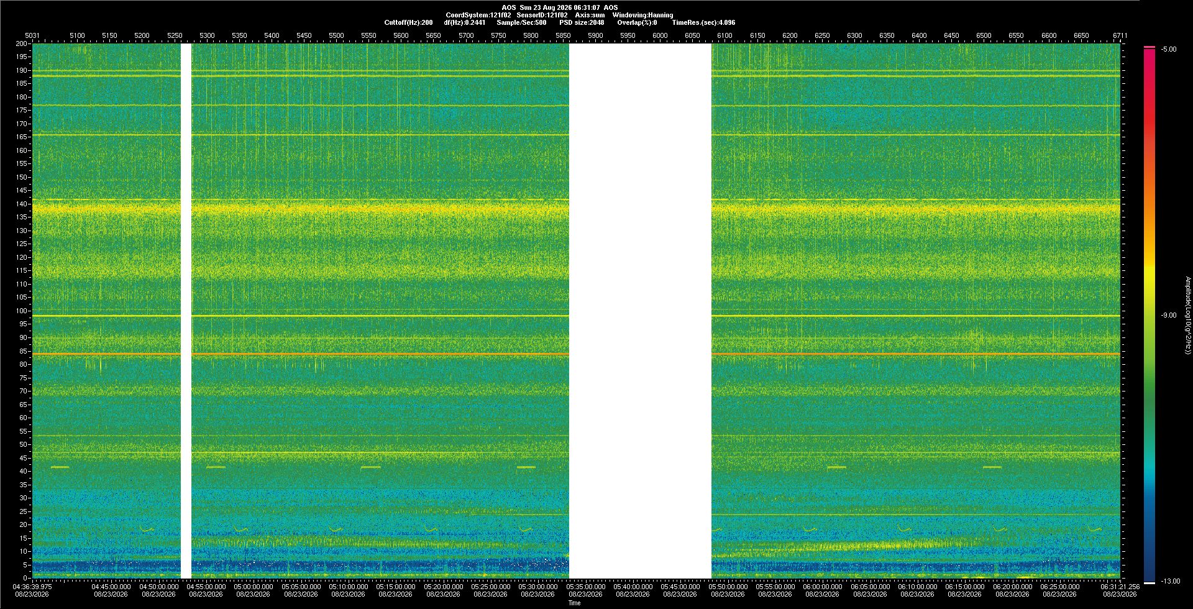Click the Axis:sum header label

click(590, 15)
